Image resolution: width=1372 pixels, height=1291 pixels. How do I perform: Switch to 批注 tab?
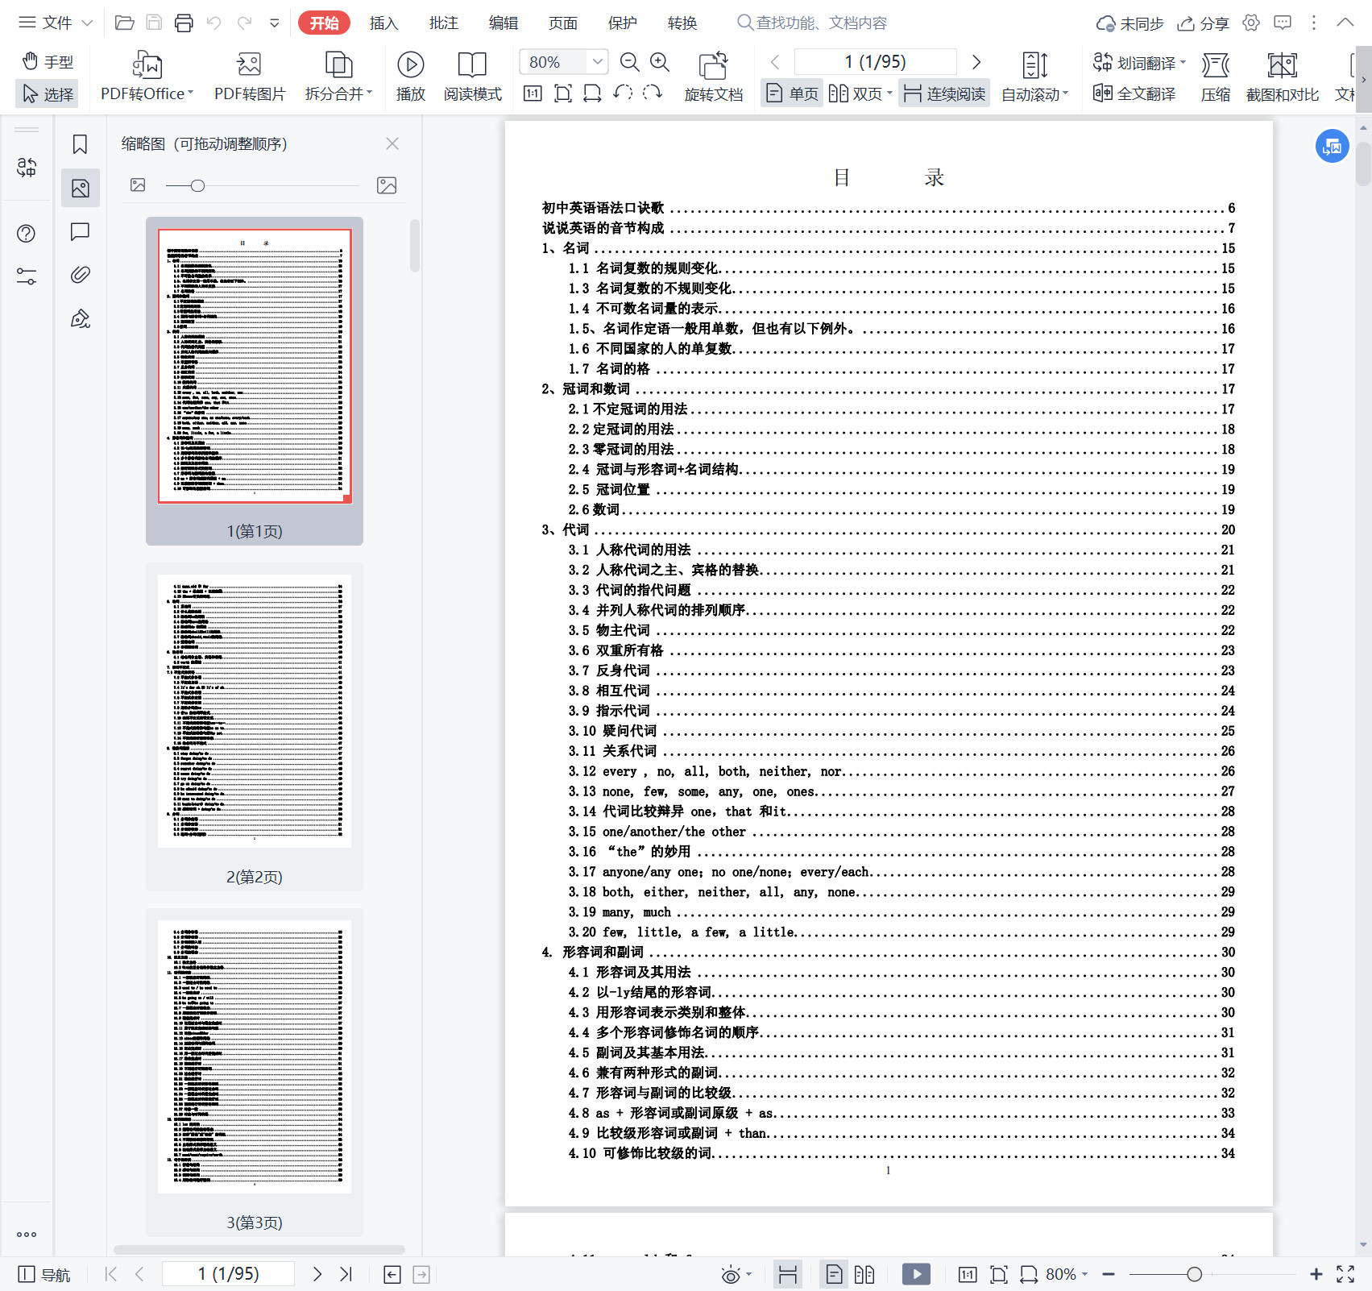point(443,23)
